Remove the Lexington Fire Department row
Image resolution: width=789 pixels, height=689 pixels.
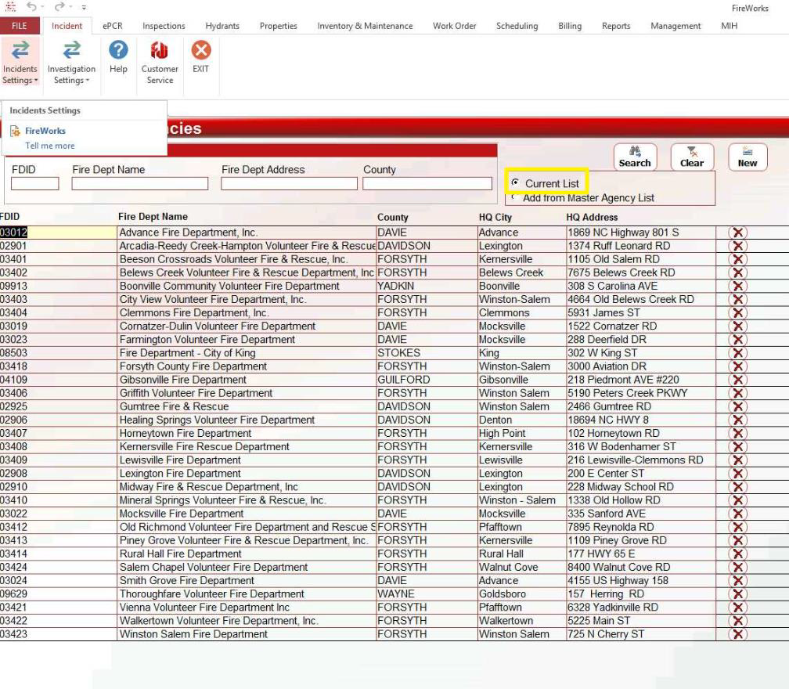click(x=737, y=474)
